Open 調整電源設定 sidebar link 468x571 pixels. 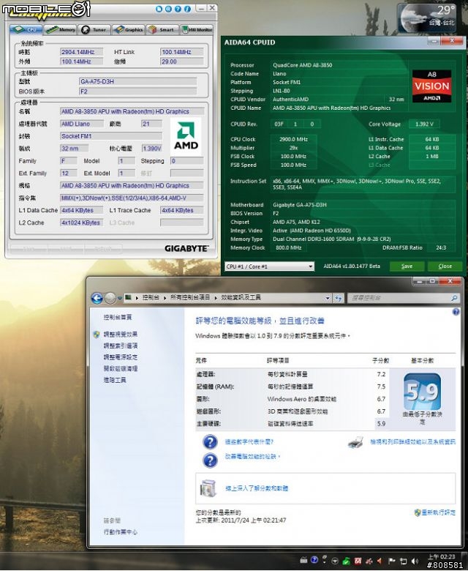point(121,357)
